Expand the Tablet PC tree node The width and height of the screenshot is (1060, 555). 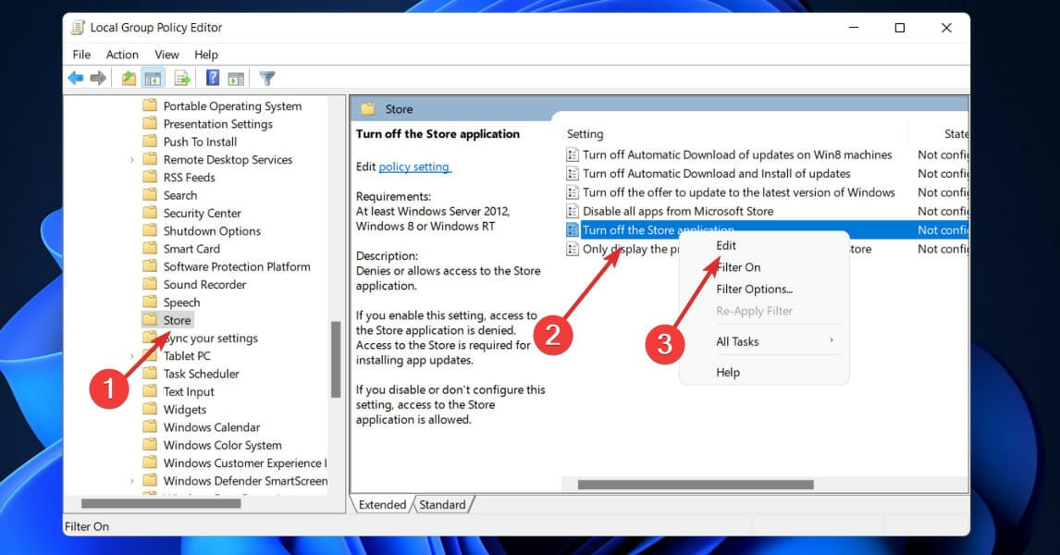click(x=132, y=356)
